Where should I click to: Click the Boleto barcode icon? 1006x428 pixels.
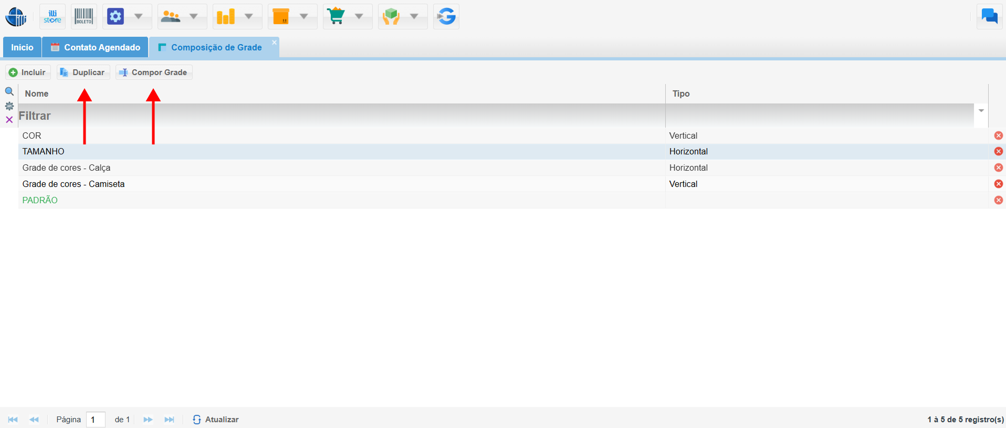[83, 17]
